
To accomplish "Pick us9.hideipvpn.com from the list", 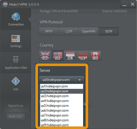I will [x=62, y=125].
